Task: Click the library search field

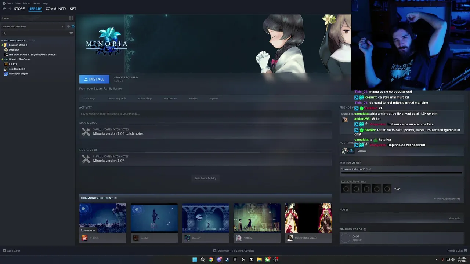Action: point(35,33)
